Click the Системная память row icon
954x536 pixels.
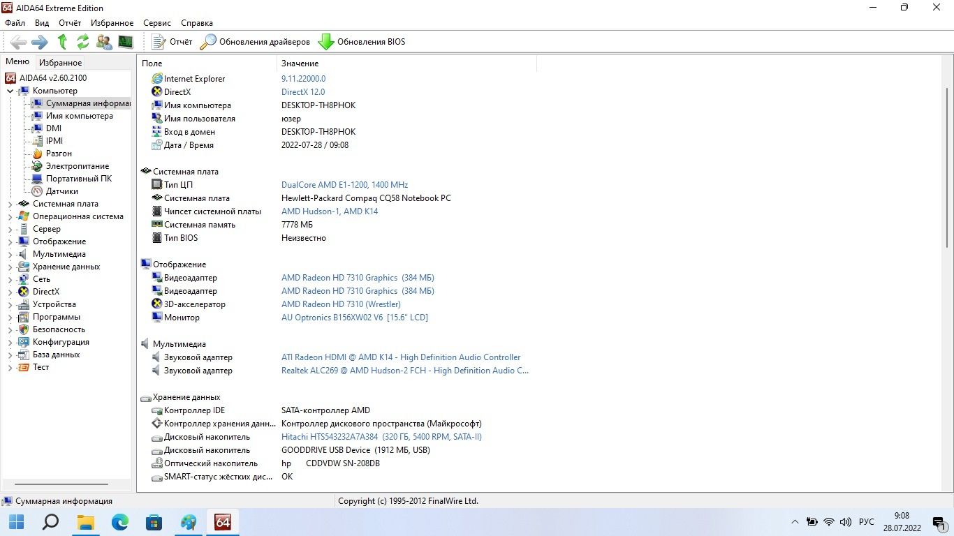tap(157, 225)
